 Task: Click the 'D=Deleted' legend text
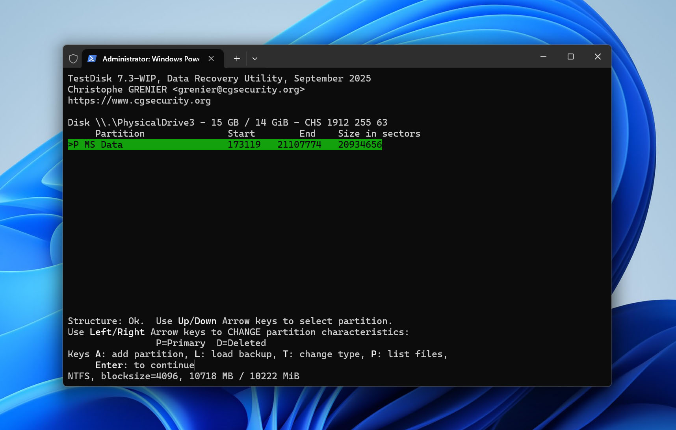(241, 343)
